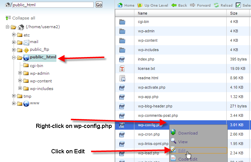251x162 pixels.
Task: Click the PHP icon for wp-app.php
Action: (122, 97)
